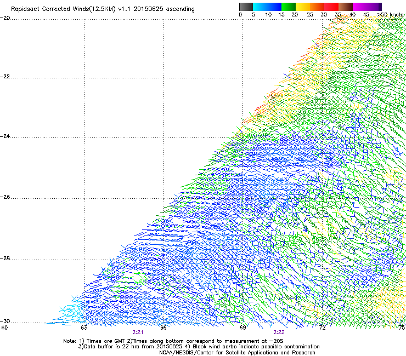The width and height of the screenshot is (406, 356).
Task: Click the cyan-to-blue 5-15 knots legend band
Action: pyautogui.click(x=267, y=7)
